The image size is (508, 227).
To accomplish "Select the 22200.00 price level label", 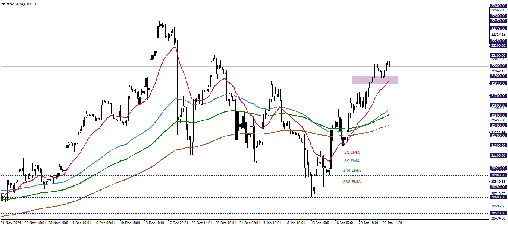I will point(498,46).
